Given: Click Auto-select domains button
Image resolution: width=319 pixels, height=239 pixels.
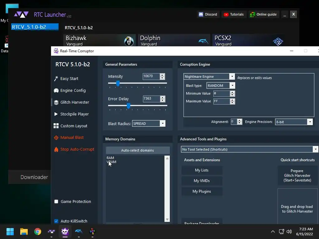Looking at the screenshot, I should tap(137, 150).
